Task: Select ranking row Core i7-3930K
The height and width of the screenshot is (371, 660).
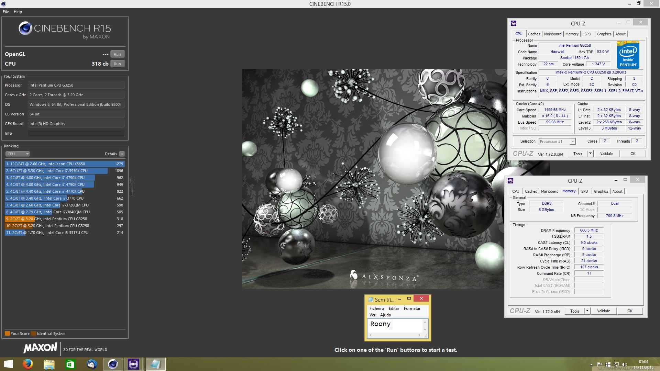Action: pyautogui.click(x=65, y=171)
